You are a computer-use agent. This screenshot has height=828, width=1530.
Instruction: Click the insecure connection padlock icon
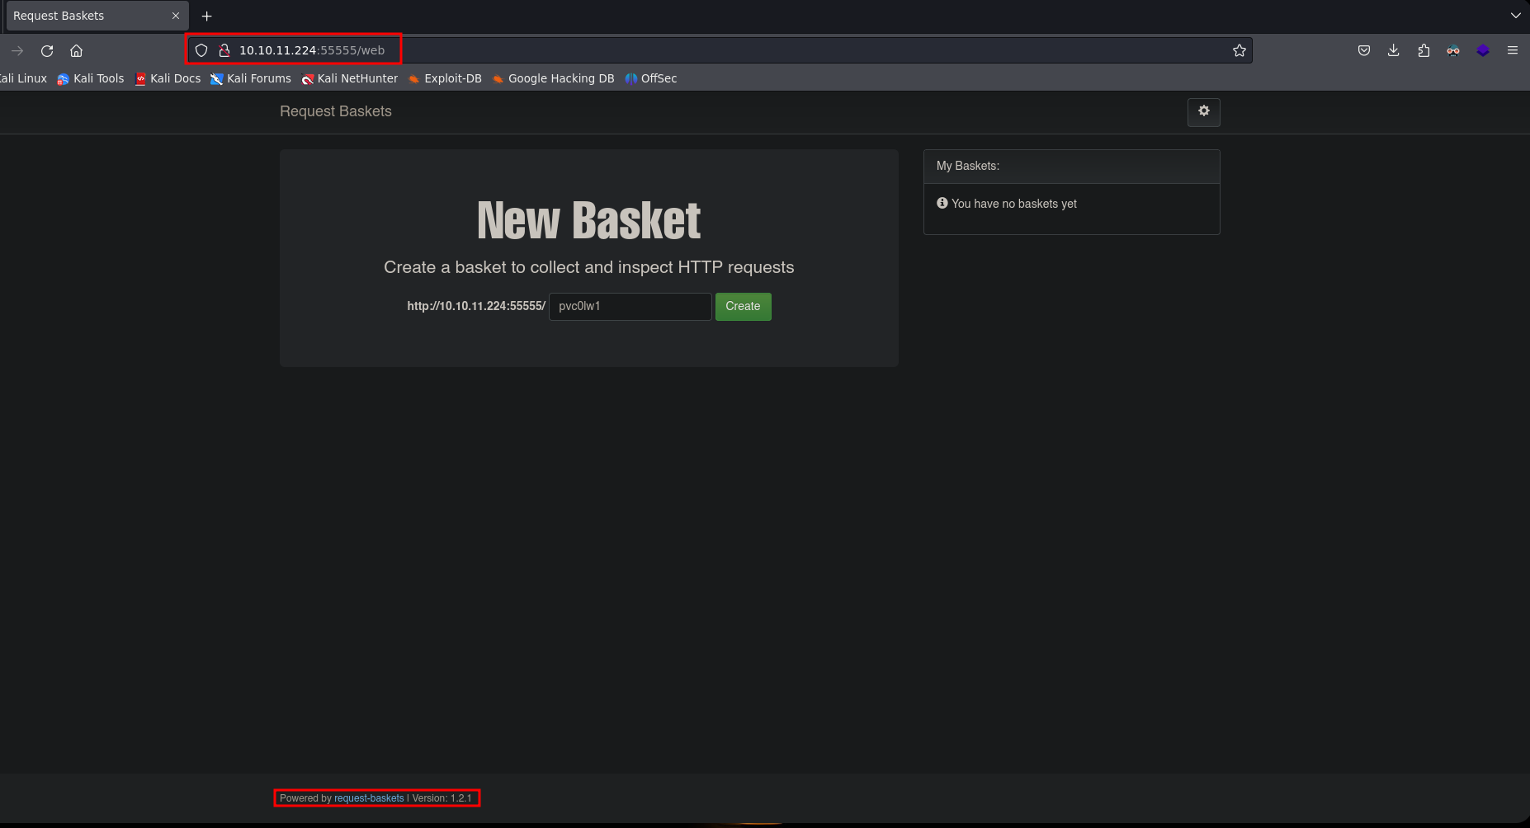click(224, 51)
